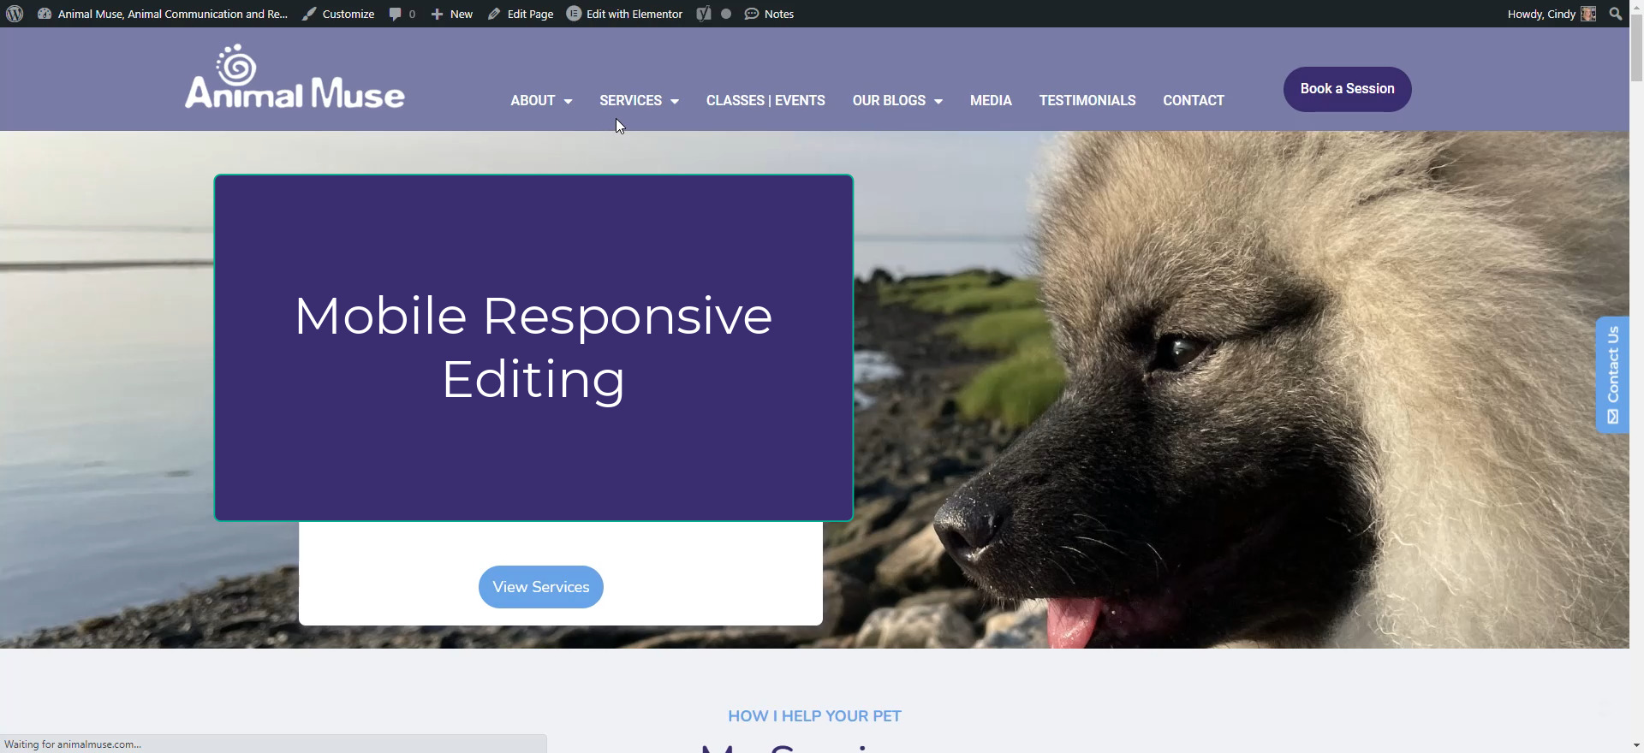Click the admin bar search magnifier icon
This screenshot has width=1644, height=753.
pyautogui.click(x=1616, y=14)
